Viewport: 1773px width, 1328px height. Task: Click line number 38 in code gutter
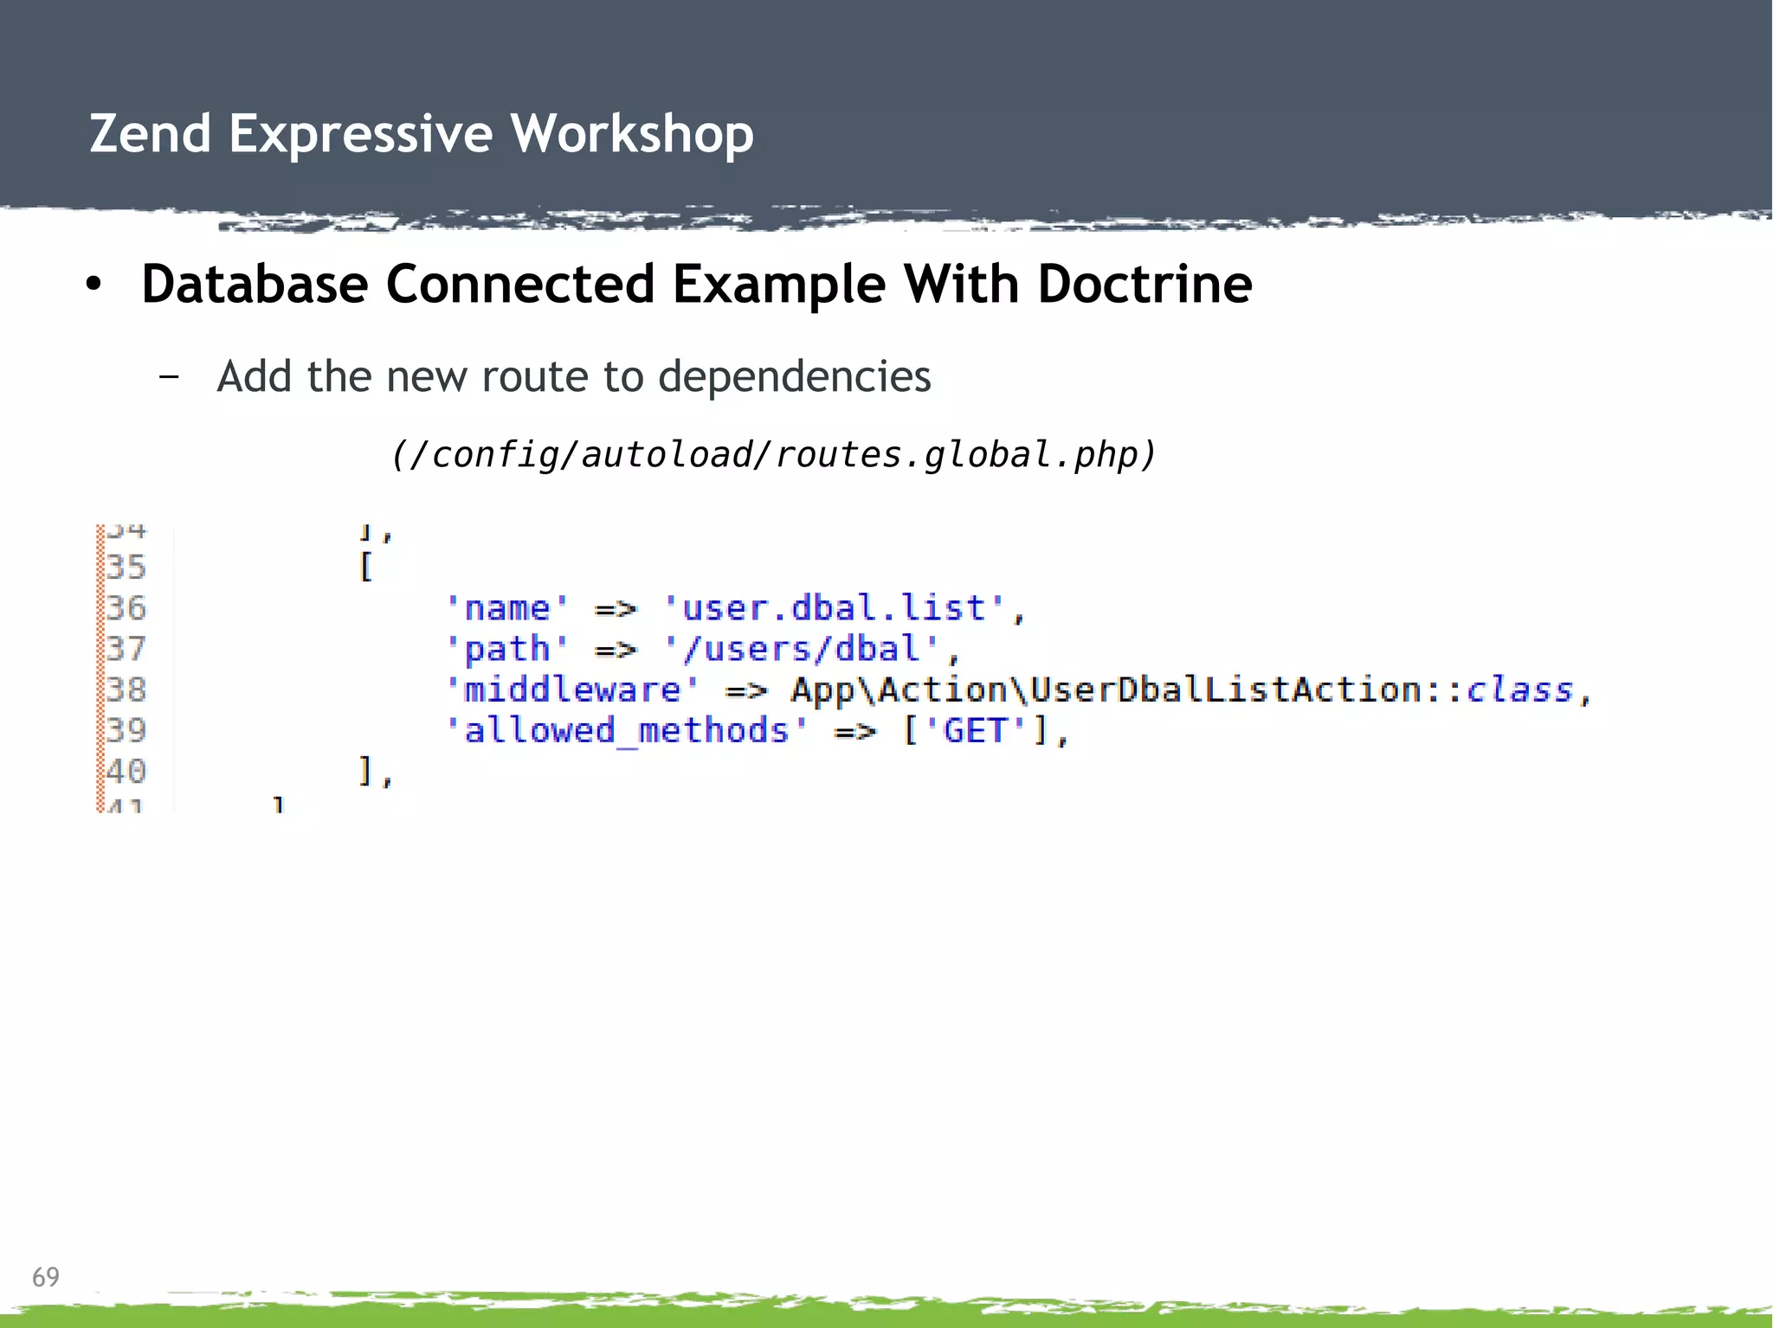(126, 690)
